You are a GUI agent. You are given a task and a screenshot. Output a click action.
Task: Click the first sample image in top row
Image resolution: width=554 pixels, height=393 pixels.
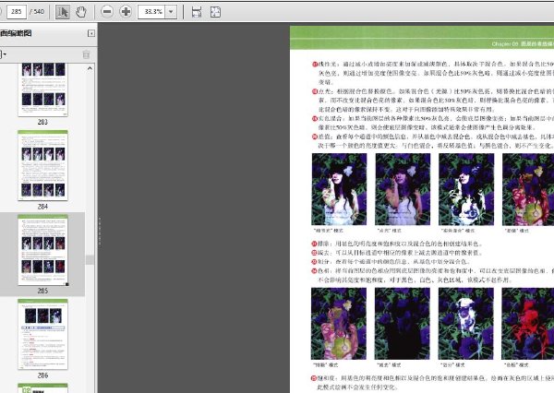[339, 189]
